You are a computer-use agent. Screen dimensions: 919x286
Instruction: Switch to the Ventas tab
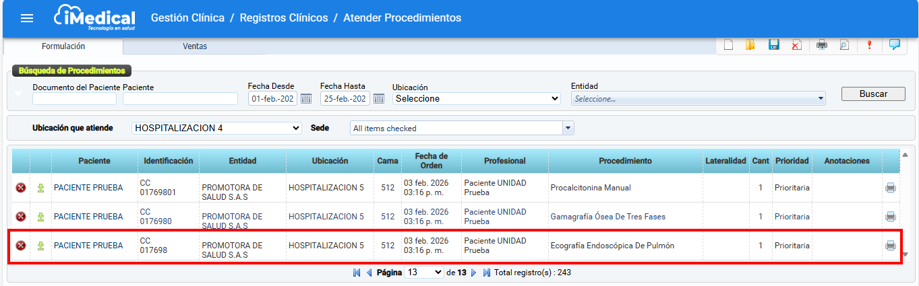(195, 46)
